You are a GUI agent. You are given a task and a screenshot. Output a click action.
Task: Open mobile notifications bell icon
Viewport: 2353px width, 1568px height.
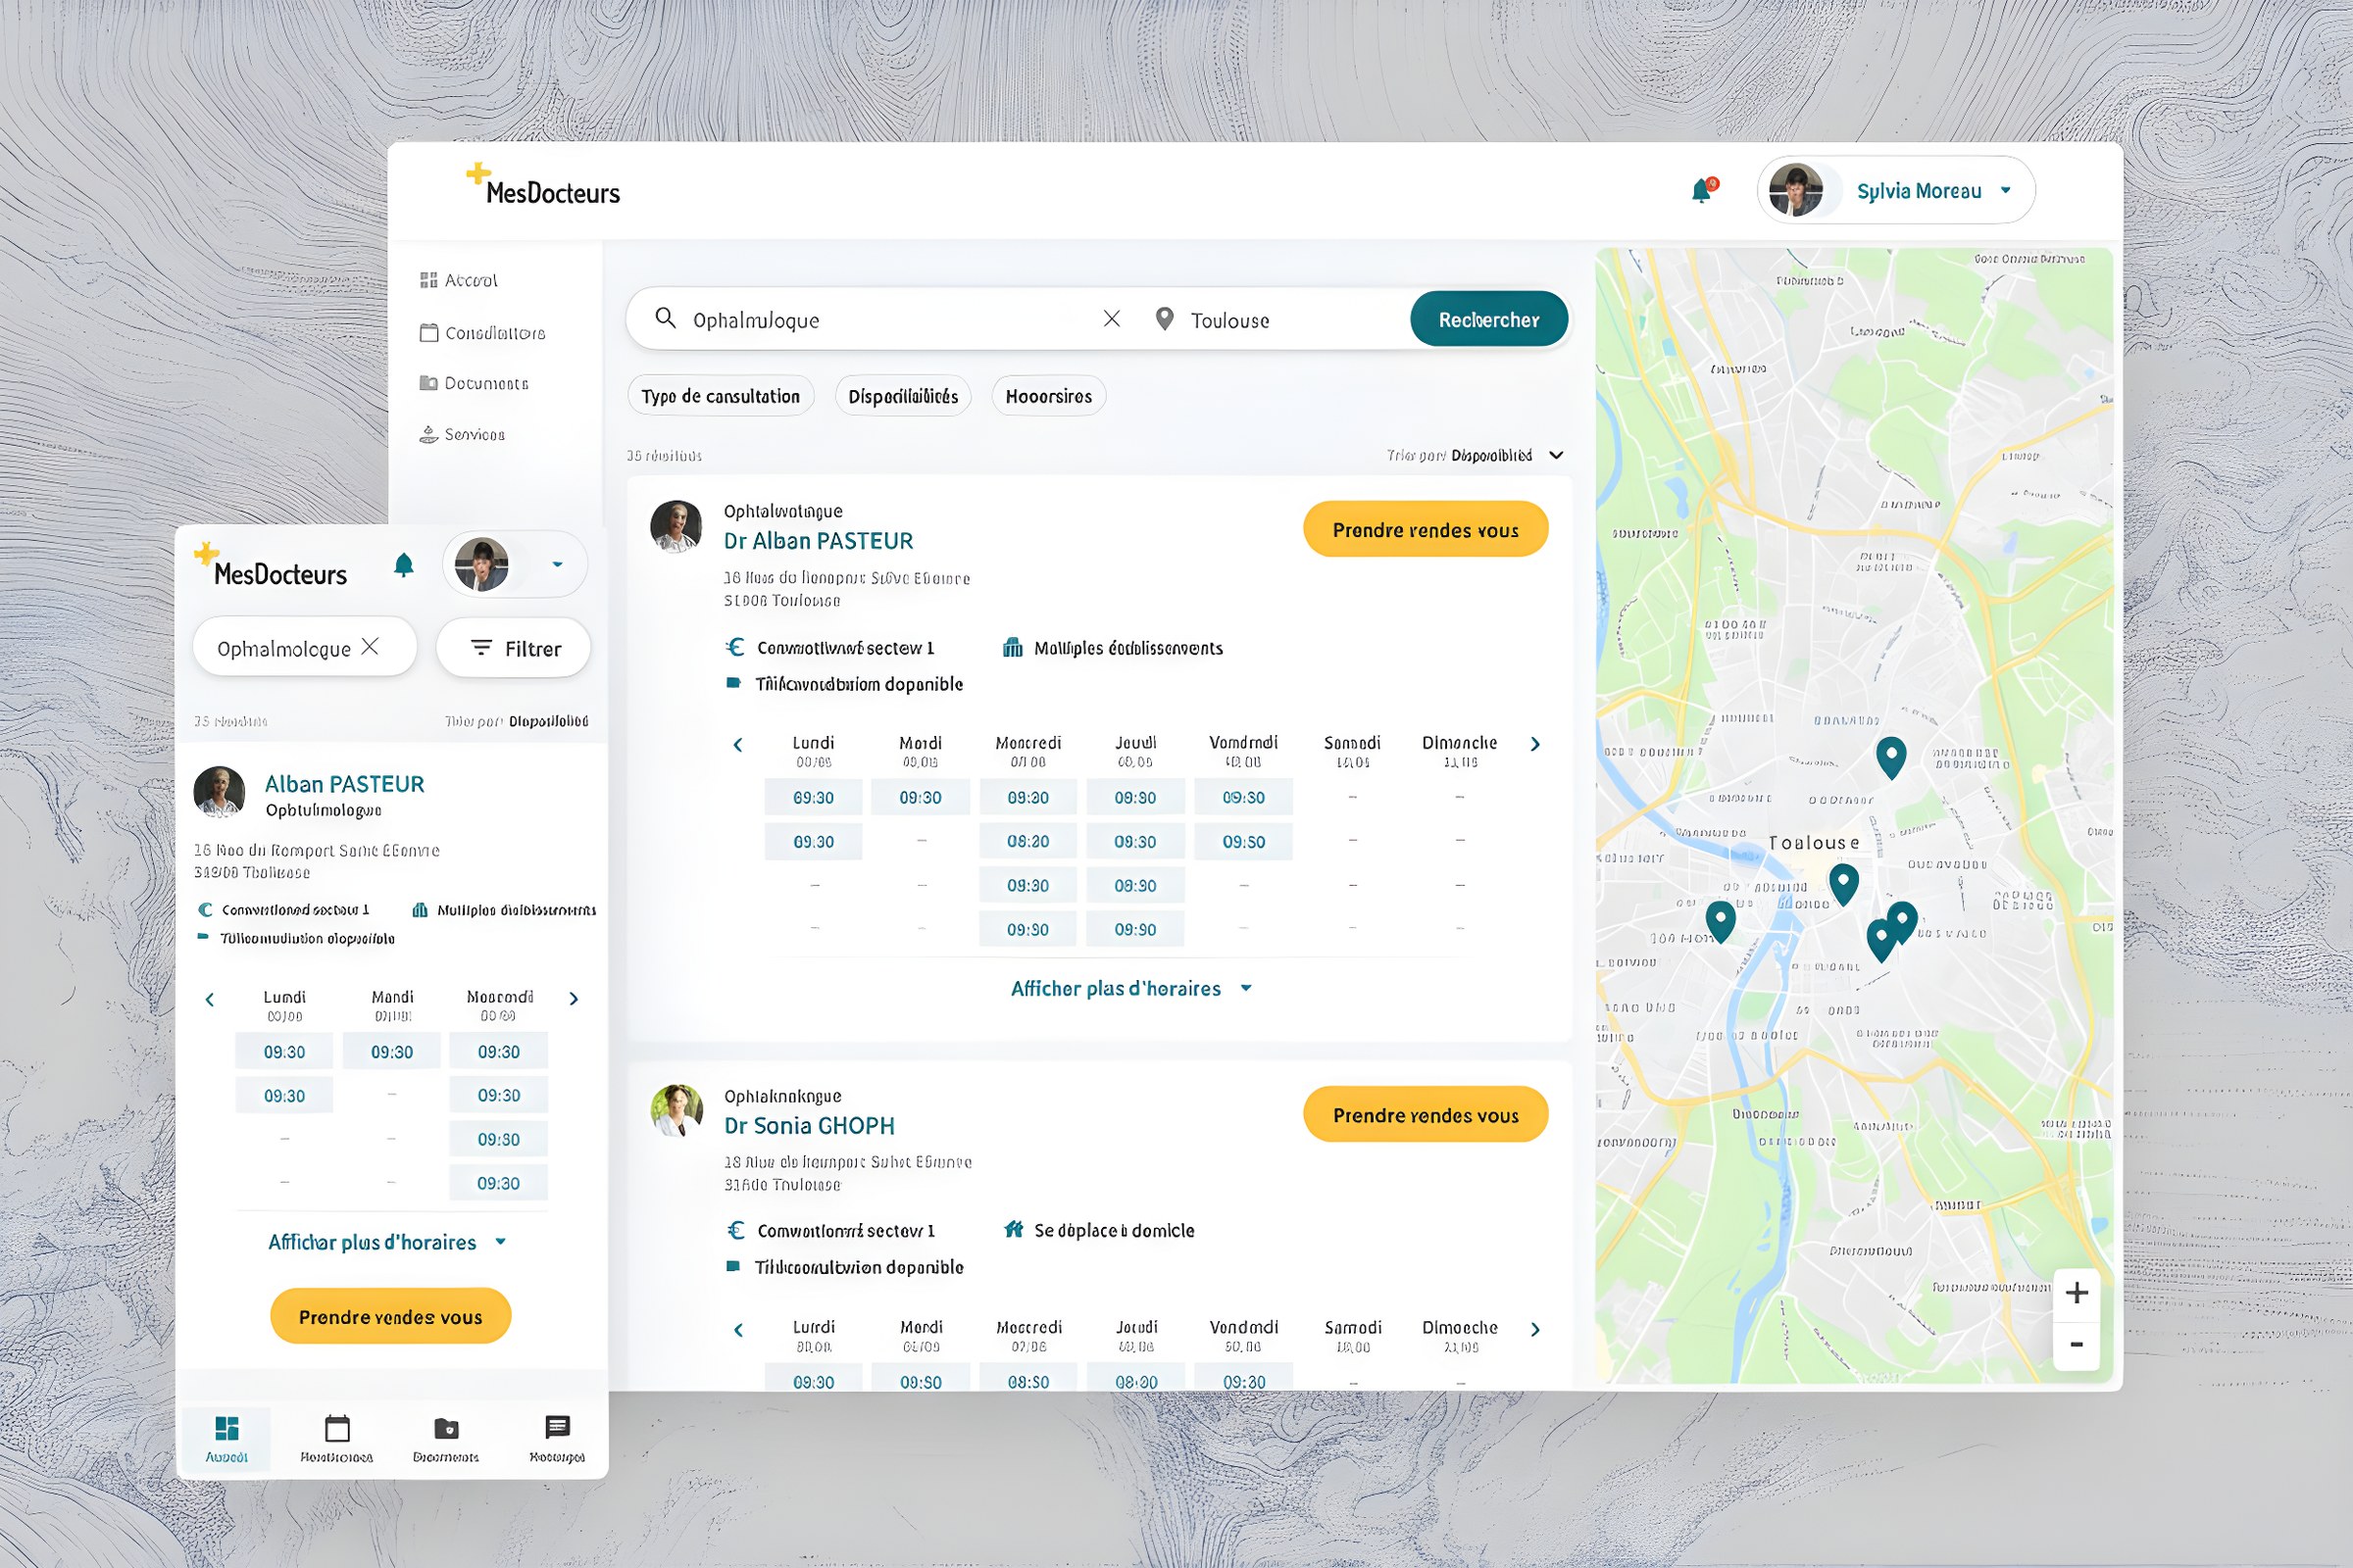click(404, 565)
